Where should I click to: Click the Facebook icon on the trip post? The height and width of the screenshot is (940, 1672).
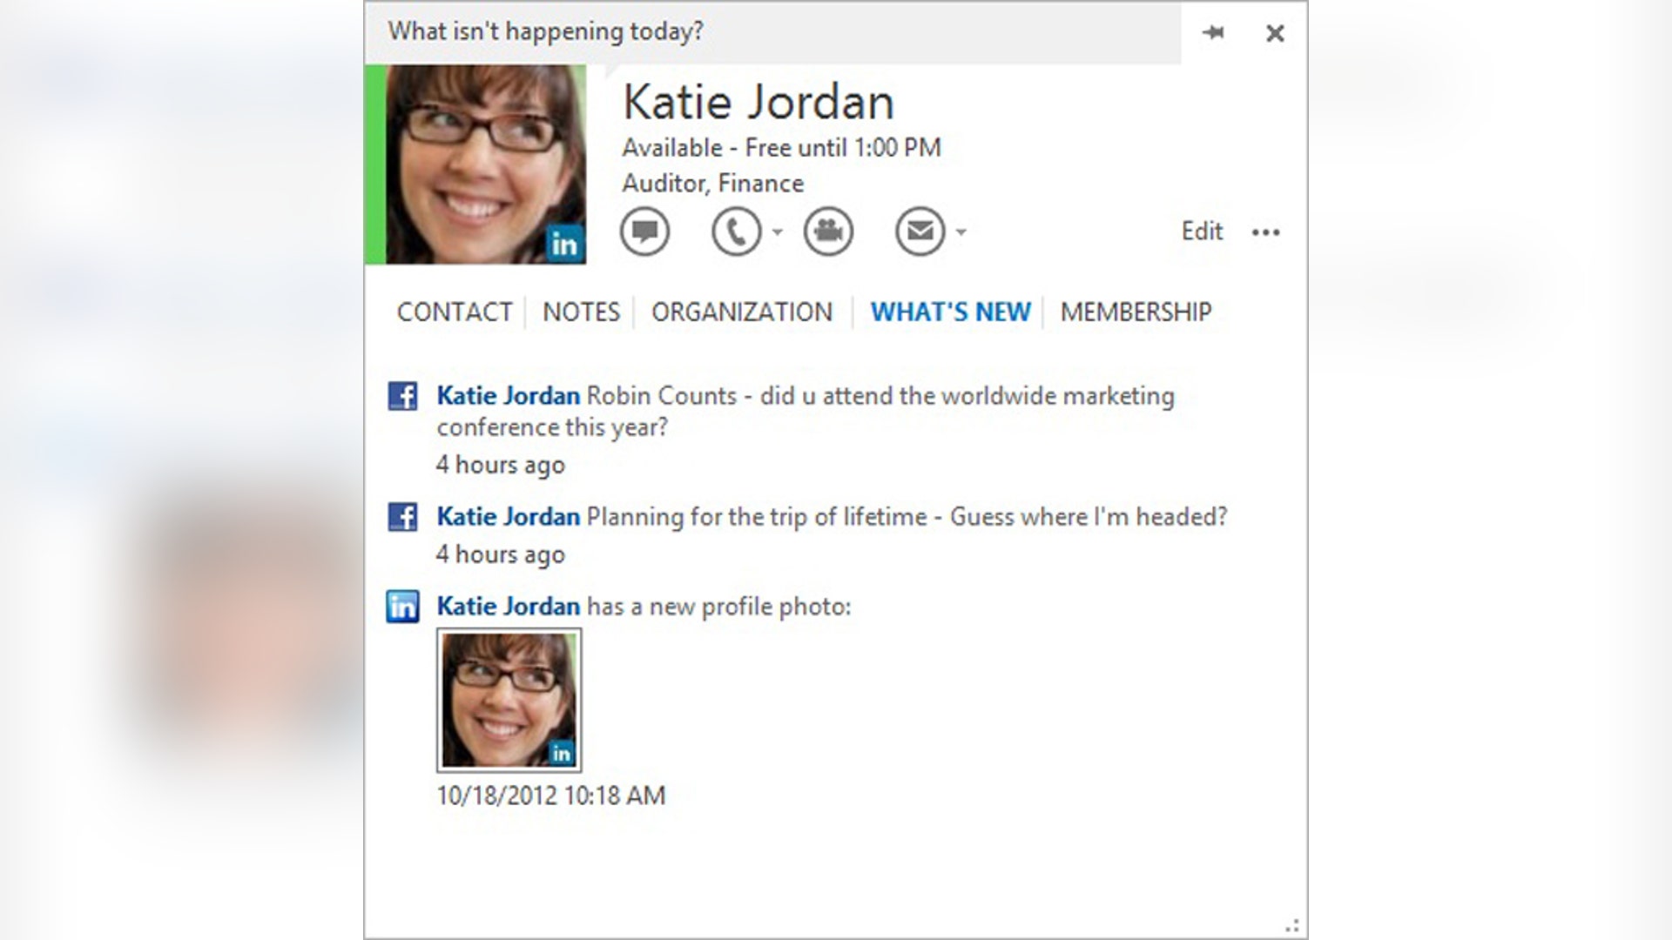click(404, 517)
